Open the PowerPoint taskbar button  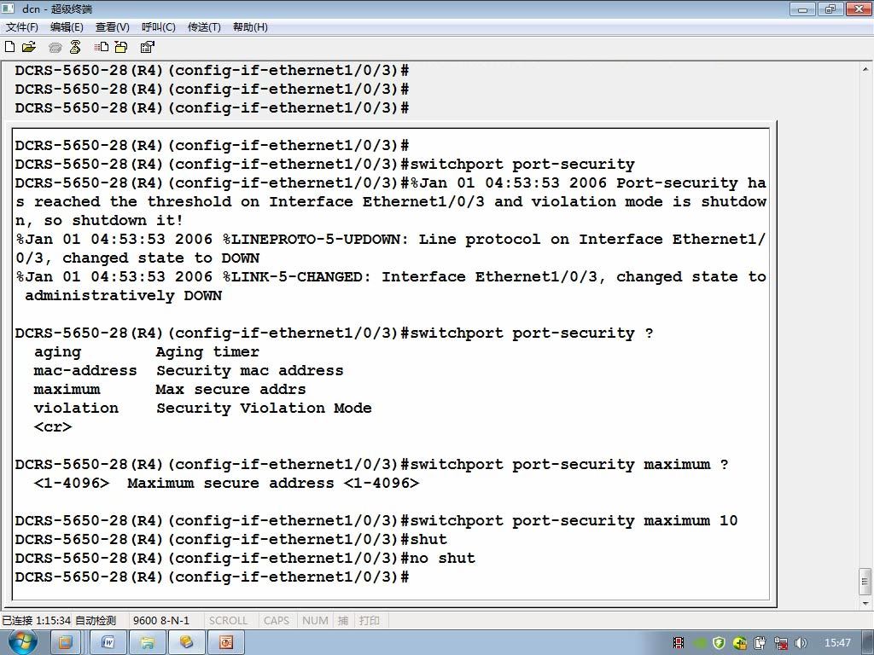(225, 643)
